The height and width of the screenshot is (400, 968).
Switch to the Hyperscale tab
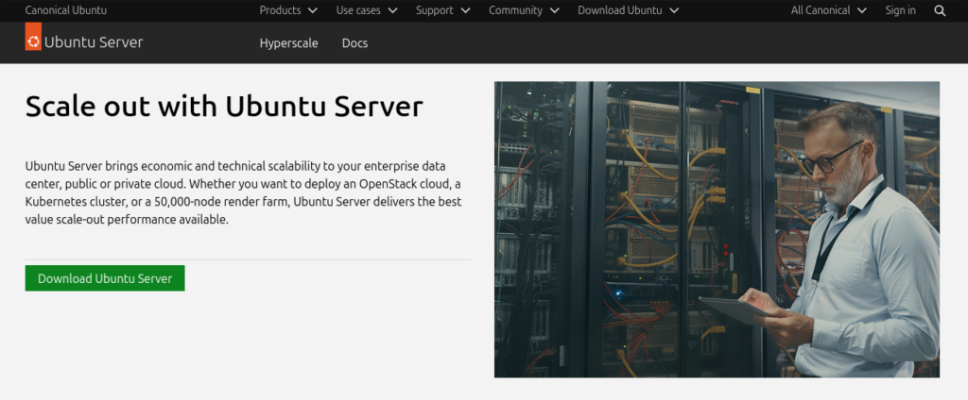288,43
